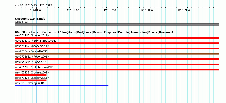The image size is (226, 103).
Task: Select the brown complex bar for esv27554
Action: click(x=117, y=54)
